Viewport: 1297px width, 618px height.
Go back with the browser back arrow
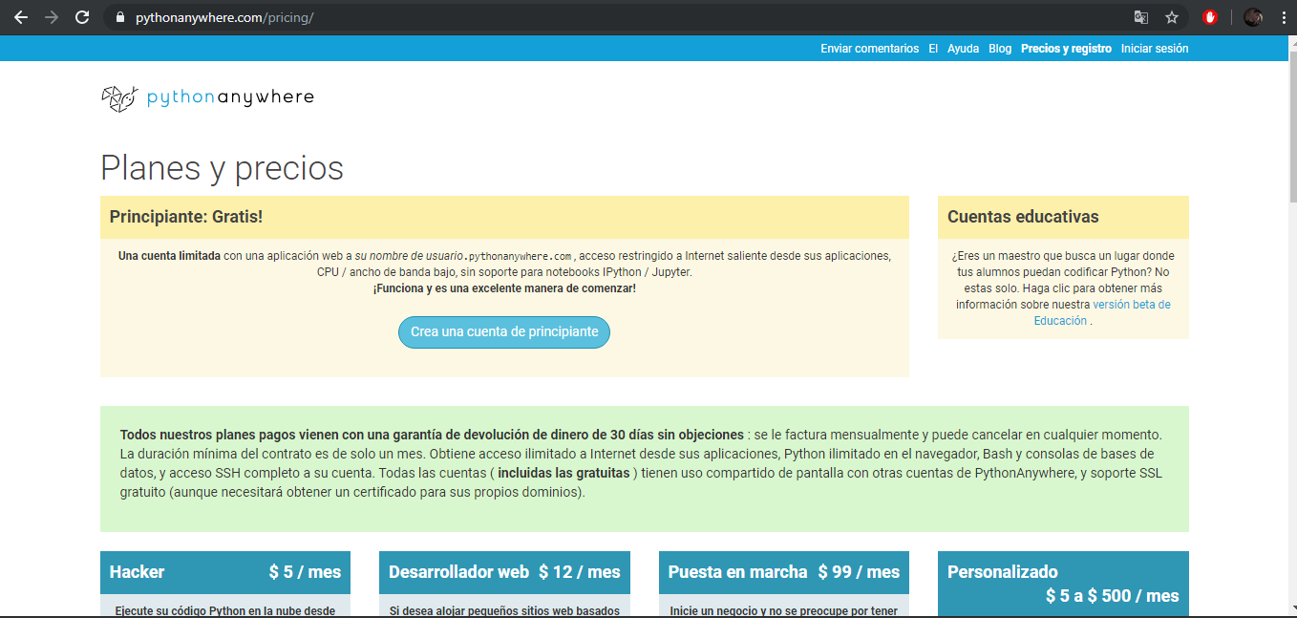point(20,17)
